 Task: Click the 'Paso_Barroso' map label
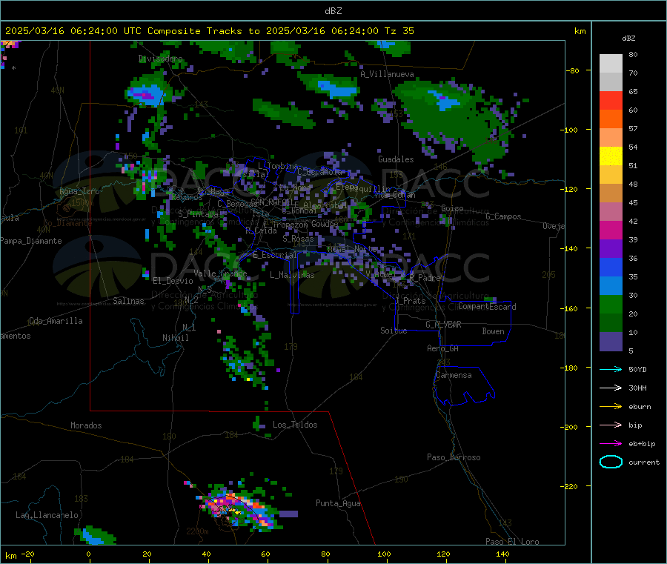454,457
